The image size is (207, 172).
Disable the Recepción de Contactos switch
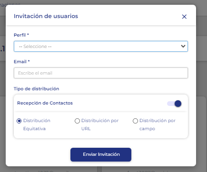click(x=174, y=104)
